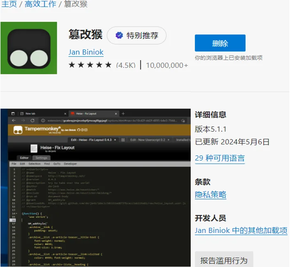291x267 pixels.
Task: Go to the 高效工作 category breadcrumb
Action: 40,4
